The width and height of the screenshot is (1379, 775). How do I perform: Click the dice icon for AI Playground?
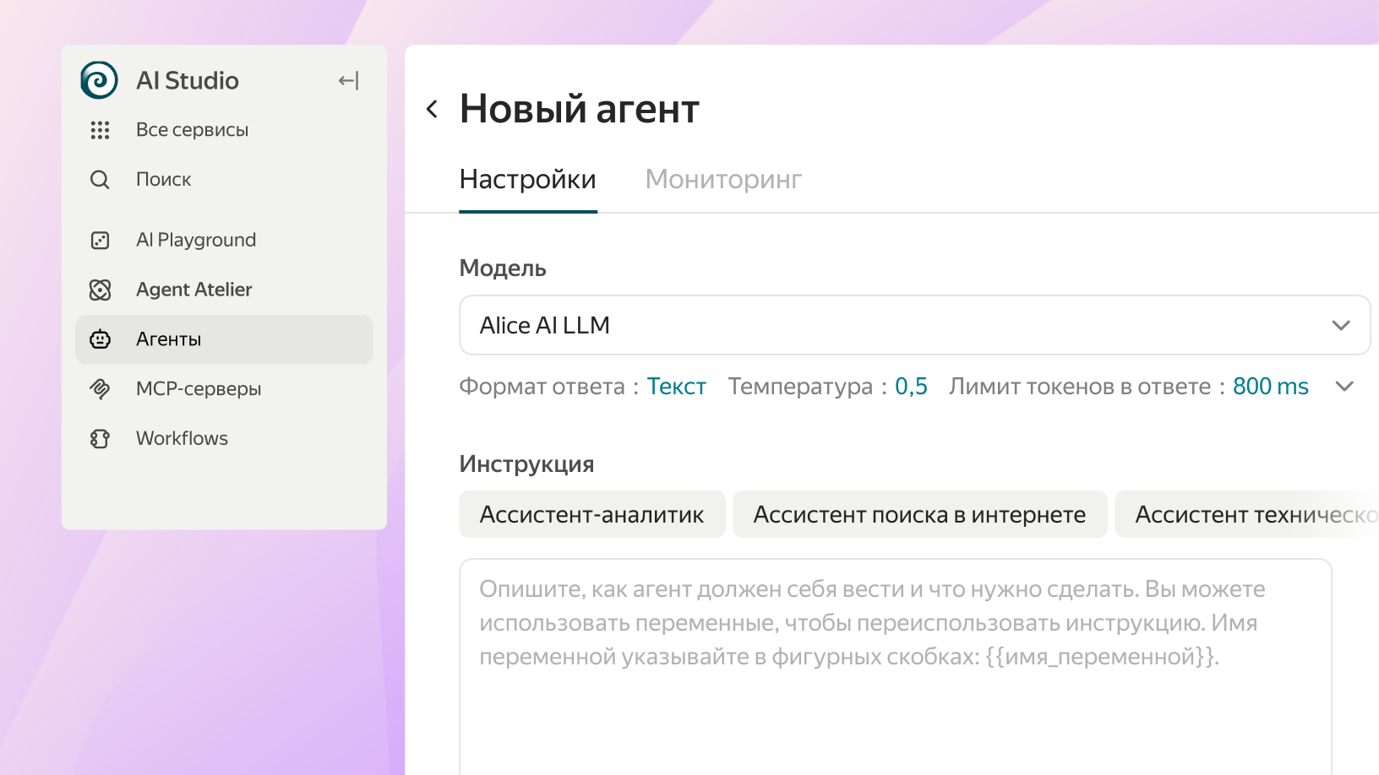point(100,241)
